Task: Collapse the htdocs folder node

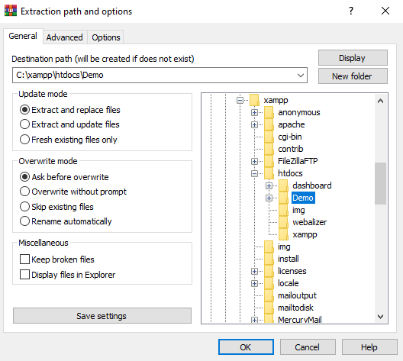Action: coord(254,174)
